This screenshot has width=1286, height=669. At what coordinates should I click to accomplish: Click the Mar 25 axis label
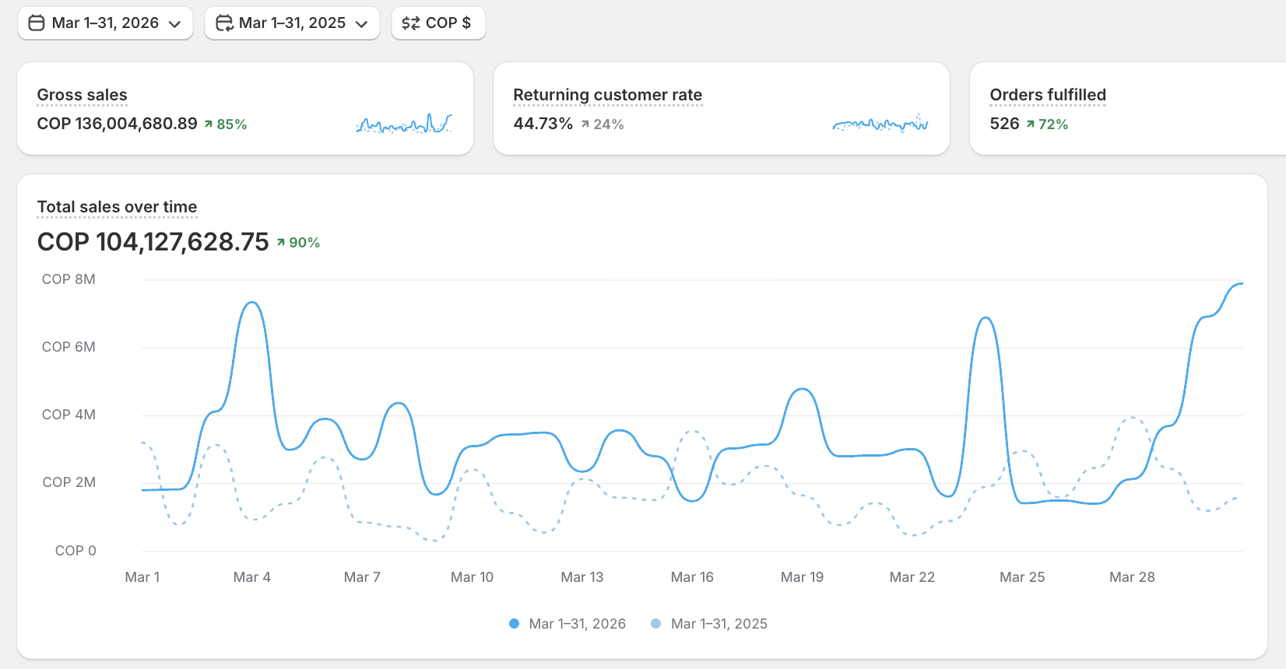tap(1022, 577)
